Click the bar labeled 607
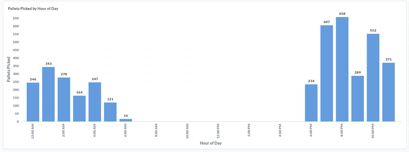 pos(327,73)
